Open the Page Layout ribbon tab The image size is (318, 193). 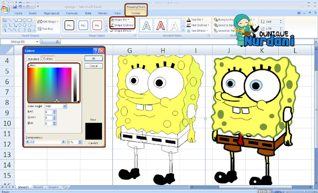[52, 13]
